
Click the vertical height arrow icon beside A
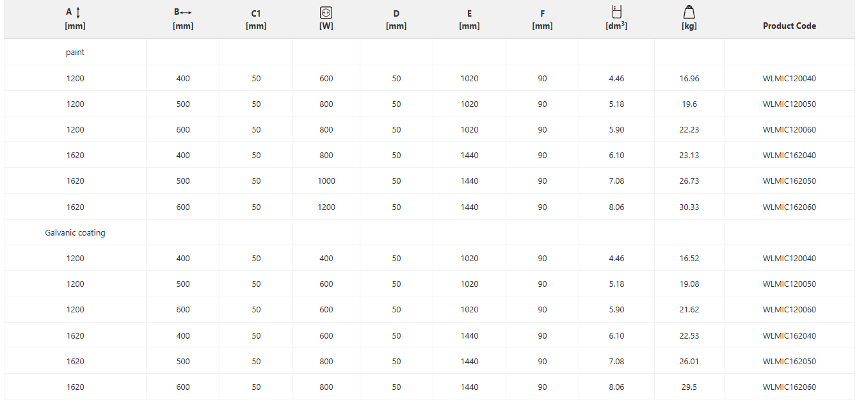(79, 12)
